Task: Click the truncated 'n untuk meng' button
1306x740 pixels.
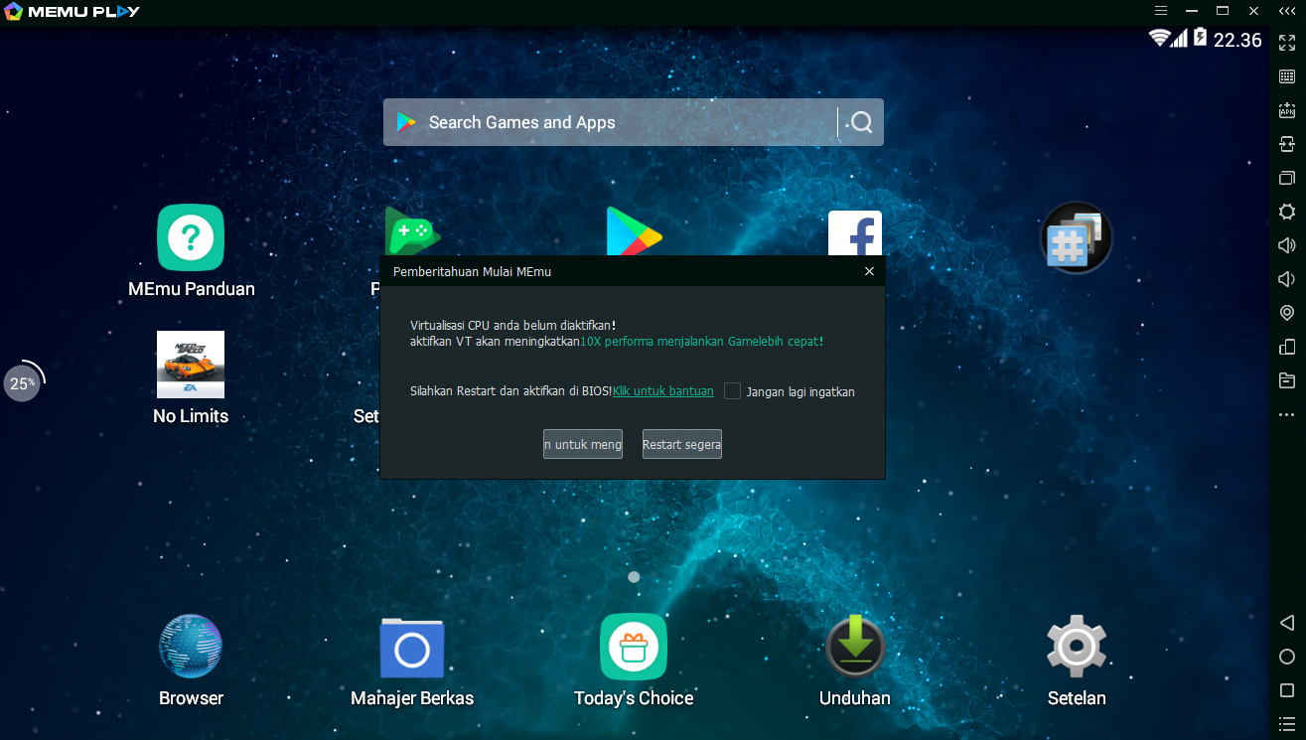Action: coord(583,444)
